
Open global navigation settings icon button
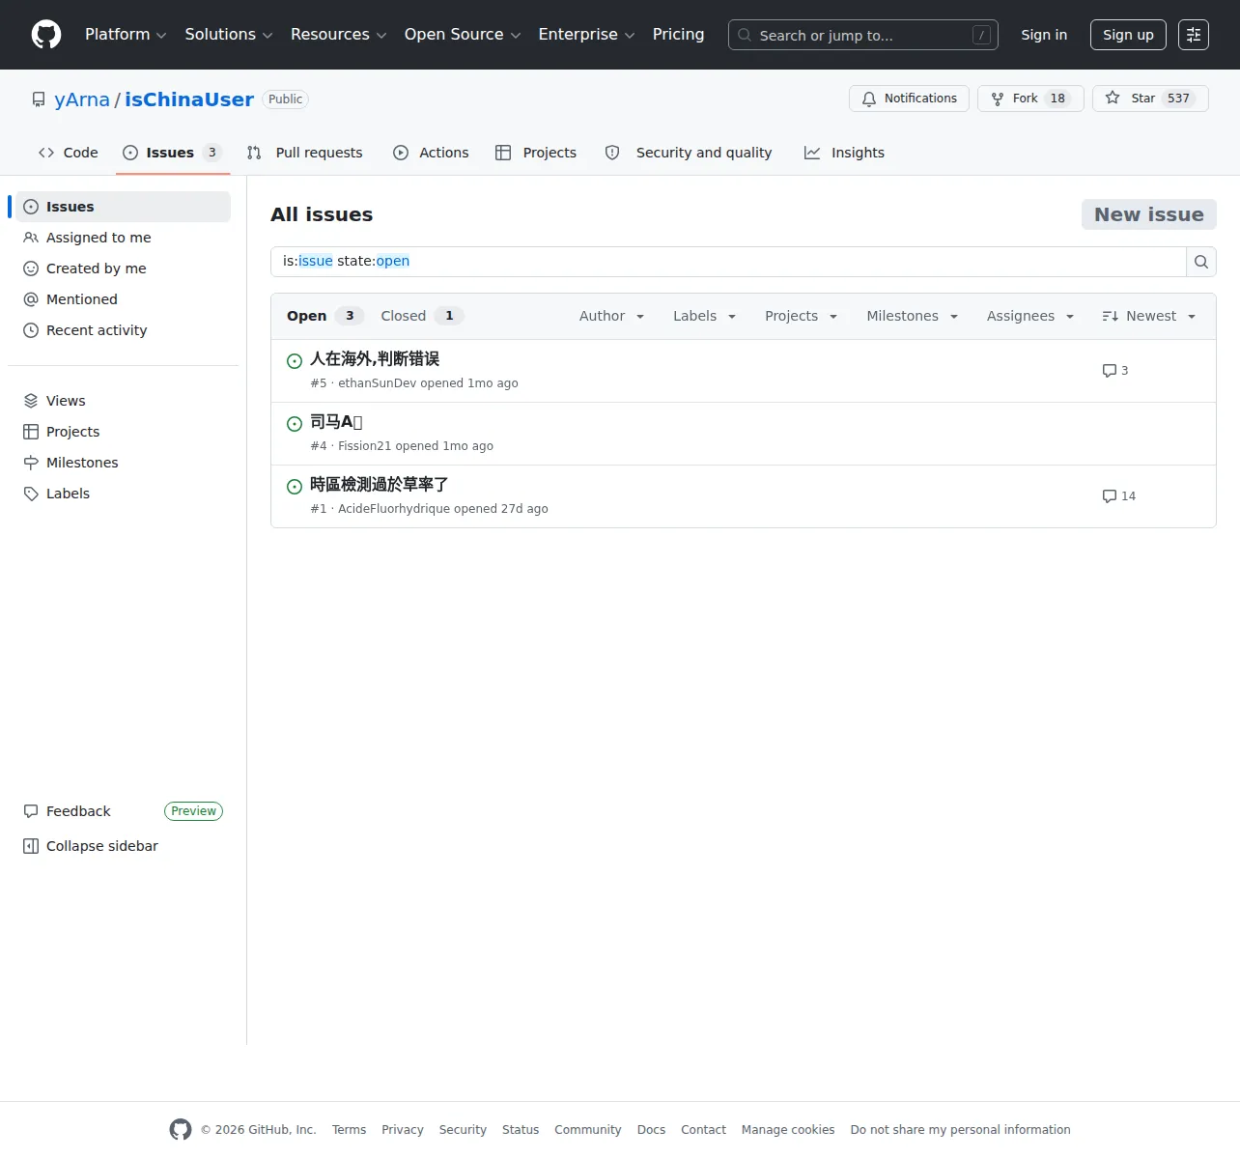(x=1194, y=35)
